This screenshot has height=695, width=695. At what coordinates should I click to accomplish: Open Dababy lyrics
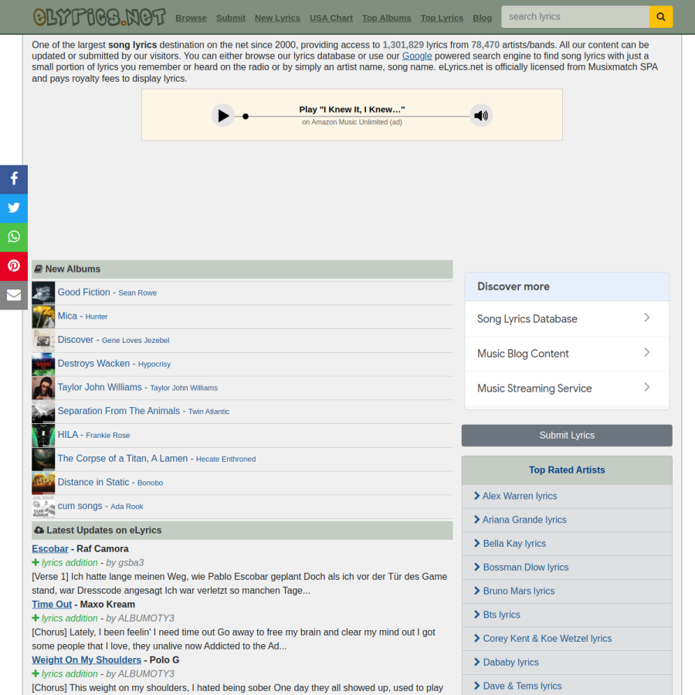(x=510, y=663)
